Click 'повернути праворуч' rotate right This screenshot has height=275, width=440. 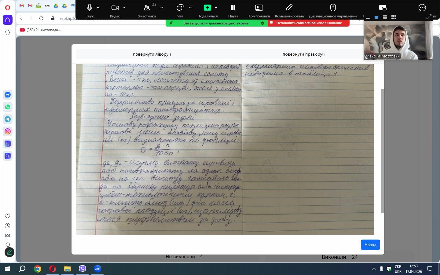(303, 54)
